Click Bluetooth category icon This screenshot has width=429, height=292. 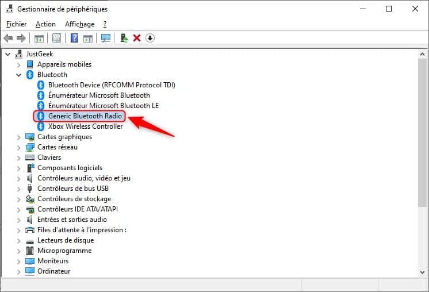30,75
